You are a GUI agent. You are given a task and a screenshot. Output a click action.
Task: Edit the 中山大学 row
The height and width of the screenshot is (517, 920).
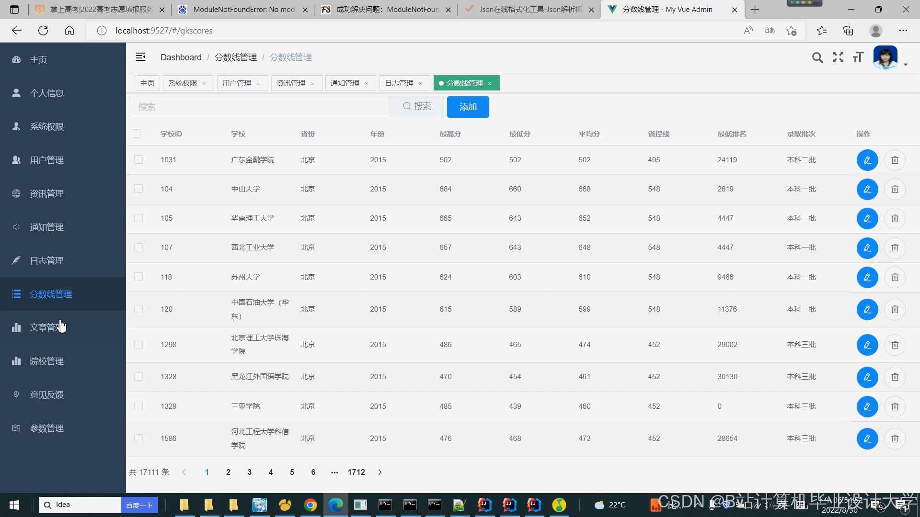[x=867, y=189]
